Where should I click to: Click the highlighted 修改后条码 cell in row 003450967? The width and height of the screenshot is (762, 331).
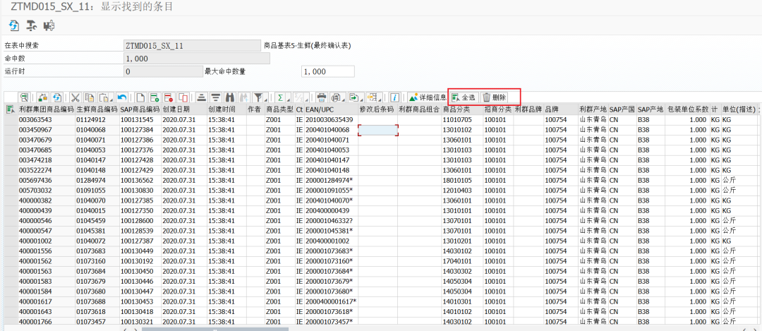[378, 130]
